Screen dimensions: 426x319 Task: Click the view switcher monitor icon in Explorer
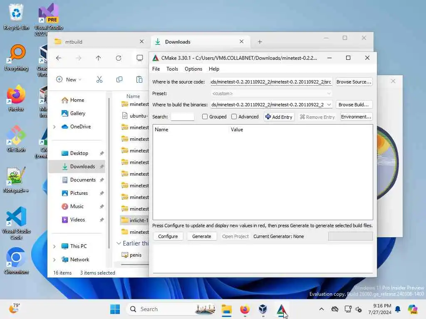tap(140, 58)
